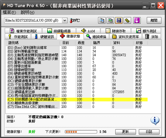The height and width of the screenshot is (138, 166).
Task: Select the (C1) 磁頭循環載入累計次數 row
Action: (77, 88)
